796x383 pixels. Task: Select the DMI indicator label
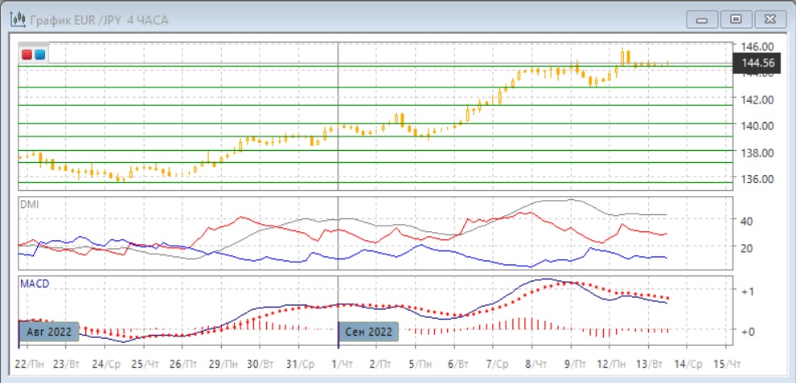tap(28, 204)
